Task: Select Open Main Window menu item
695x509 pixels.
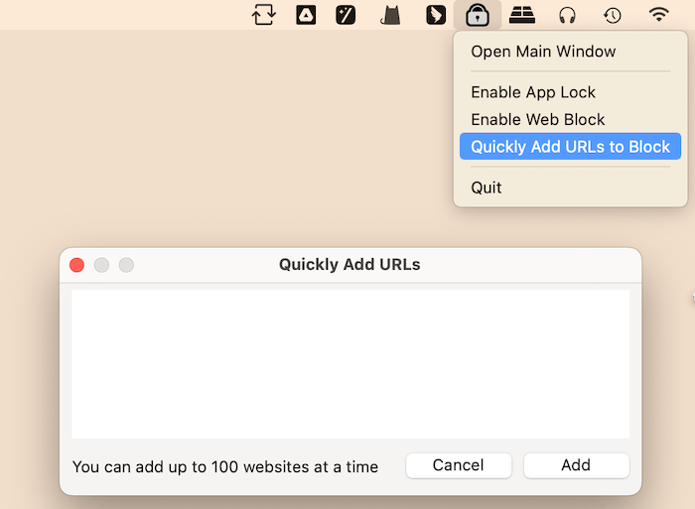Action: pos(543,52)
